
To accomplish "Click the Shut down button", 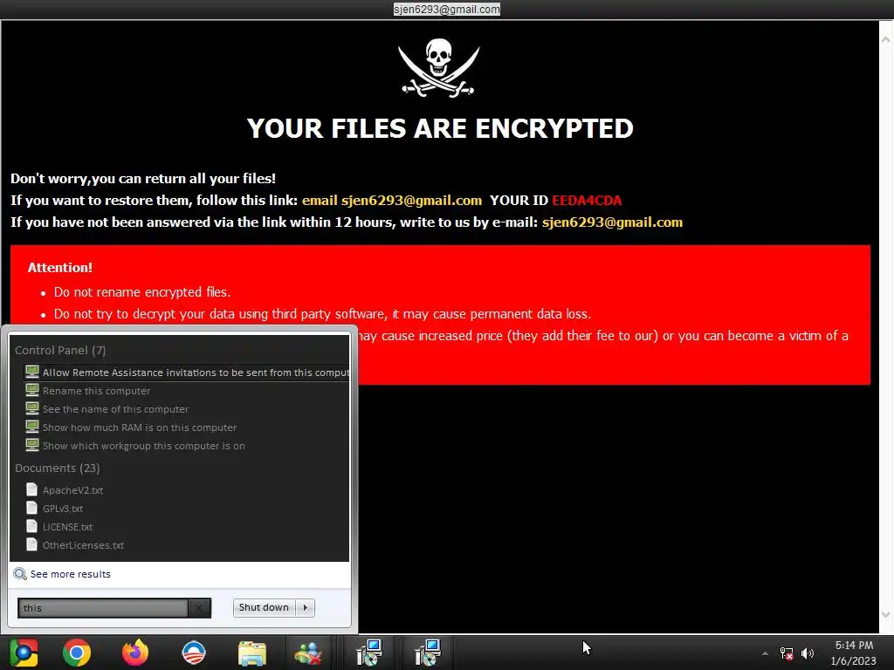I will pyautogui.click(x=264, y=607).
